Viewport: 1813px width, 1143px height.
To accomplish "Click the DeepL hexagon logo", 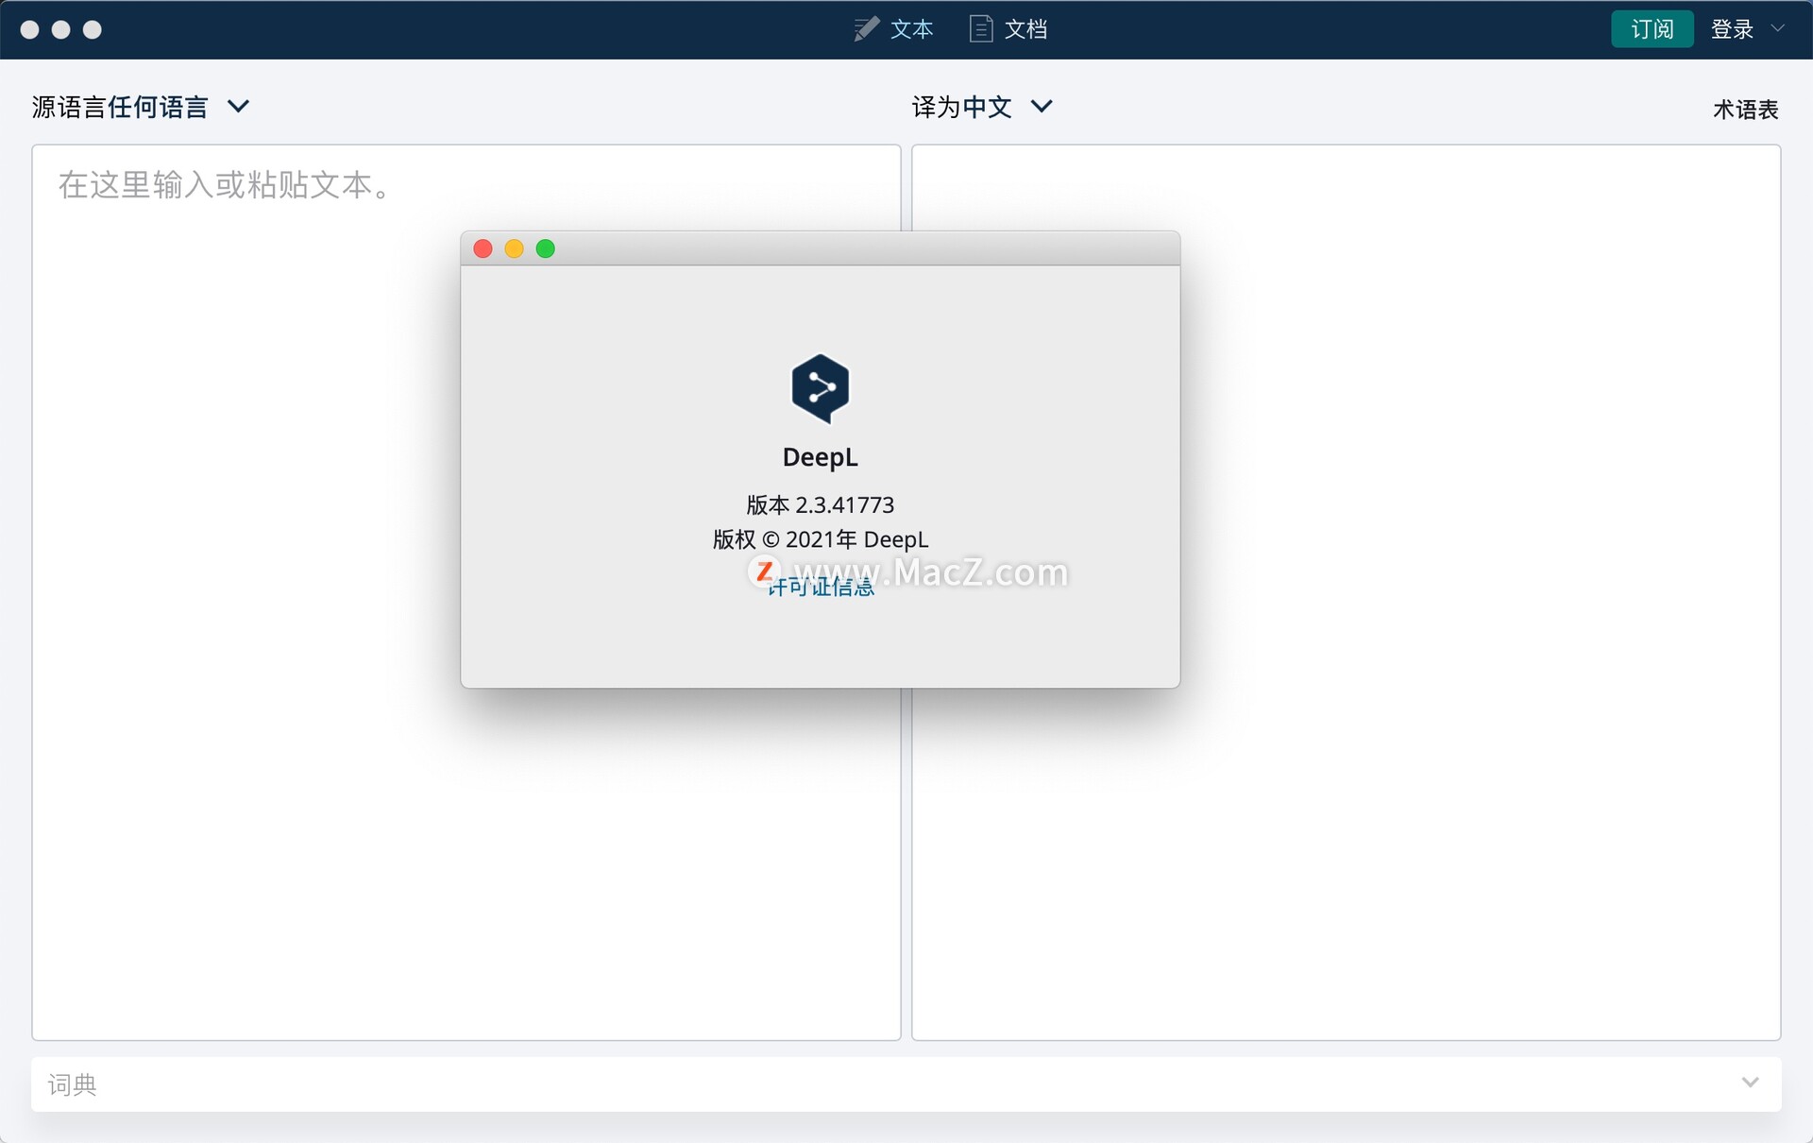I will click(x=820, y=388).
